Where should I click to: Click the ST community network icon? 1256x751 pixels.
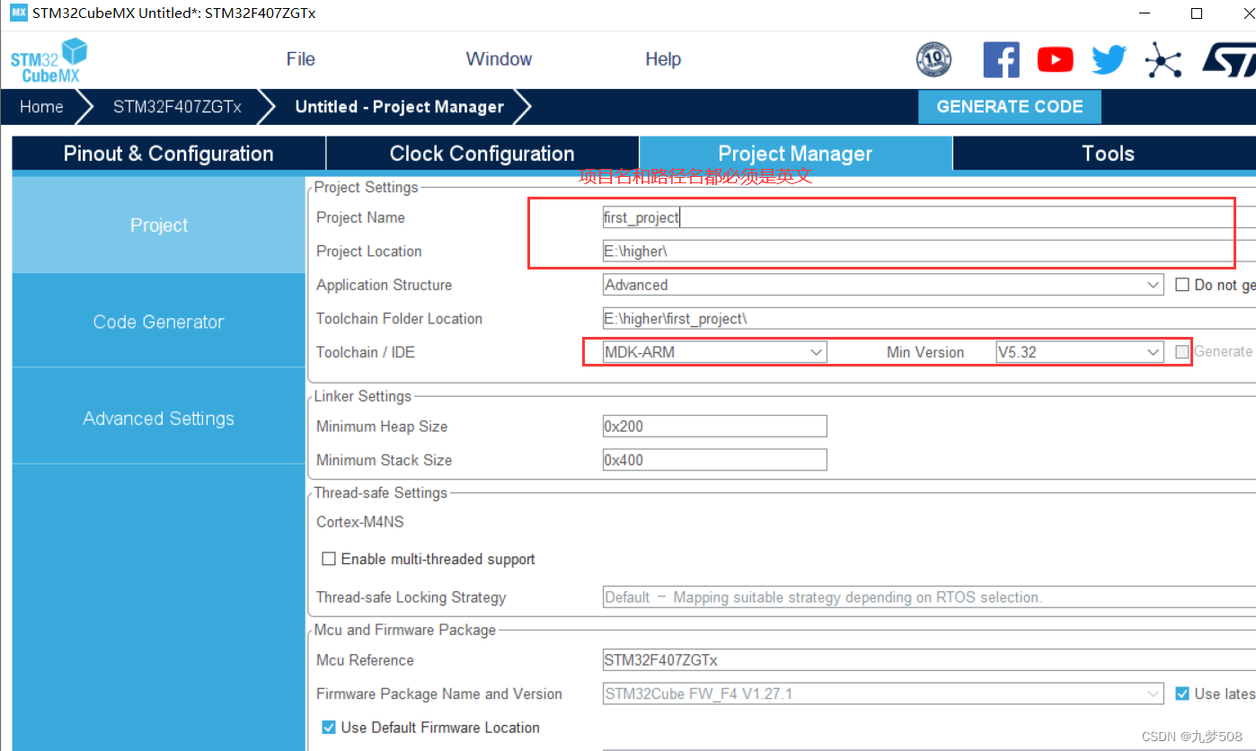[x=1163, y=60]
